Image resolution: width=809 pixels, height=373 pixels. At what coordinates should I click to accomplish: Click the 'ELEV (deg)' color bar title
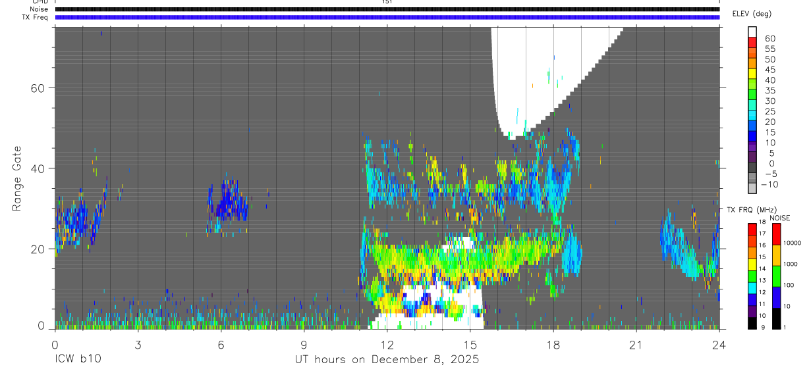click(x=752, y=14)
